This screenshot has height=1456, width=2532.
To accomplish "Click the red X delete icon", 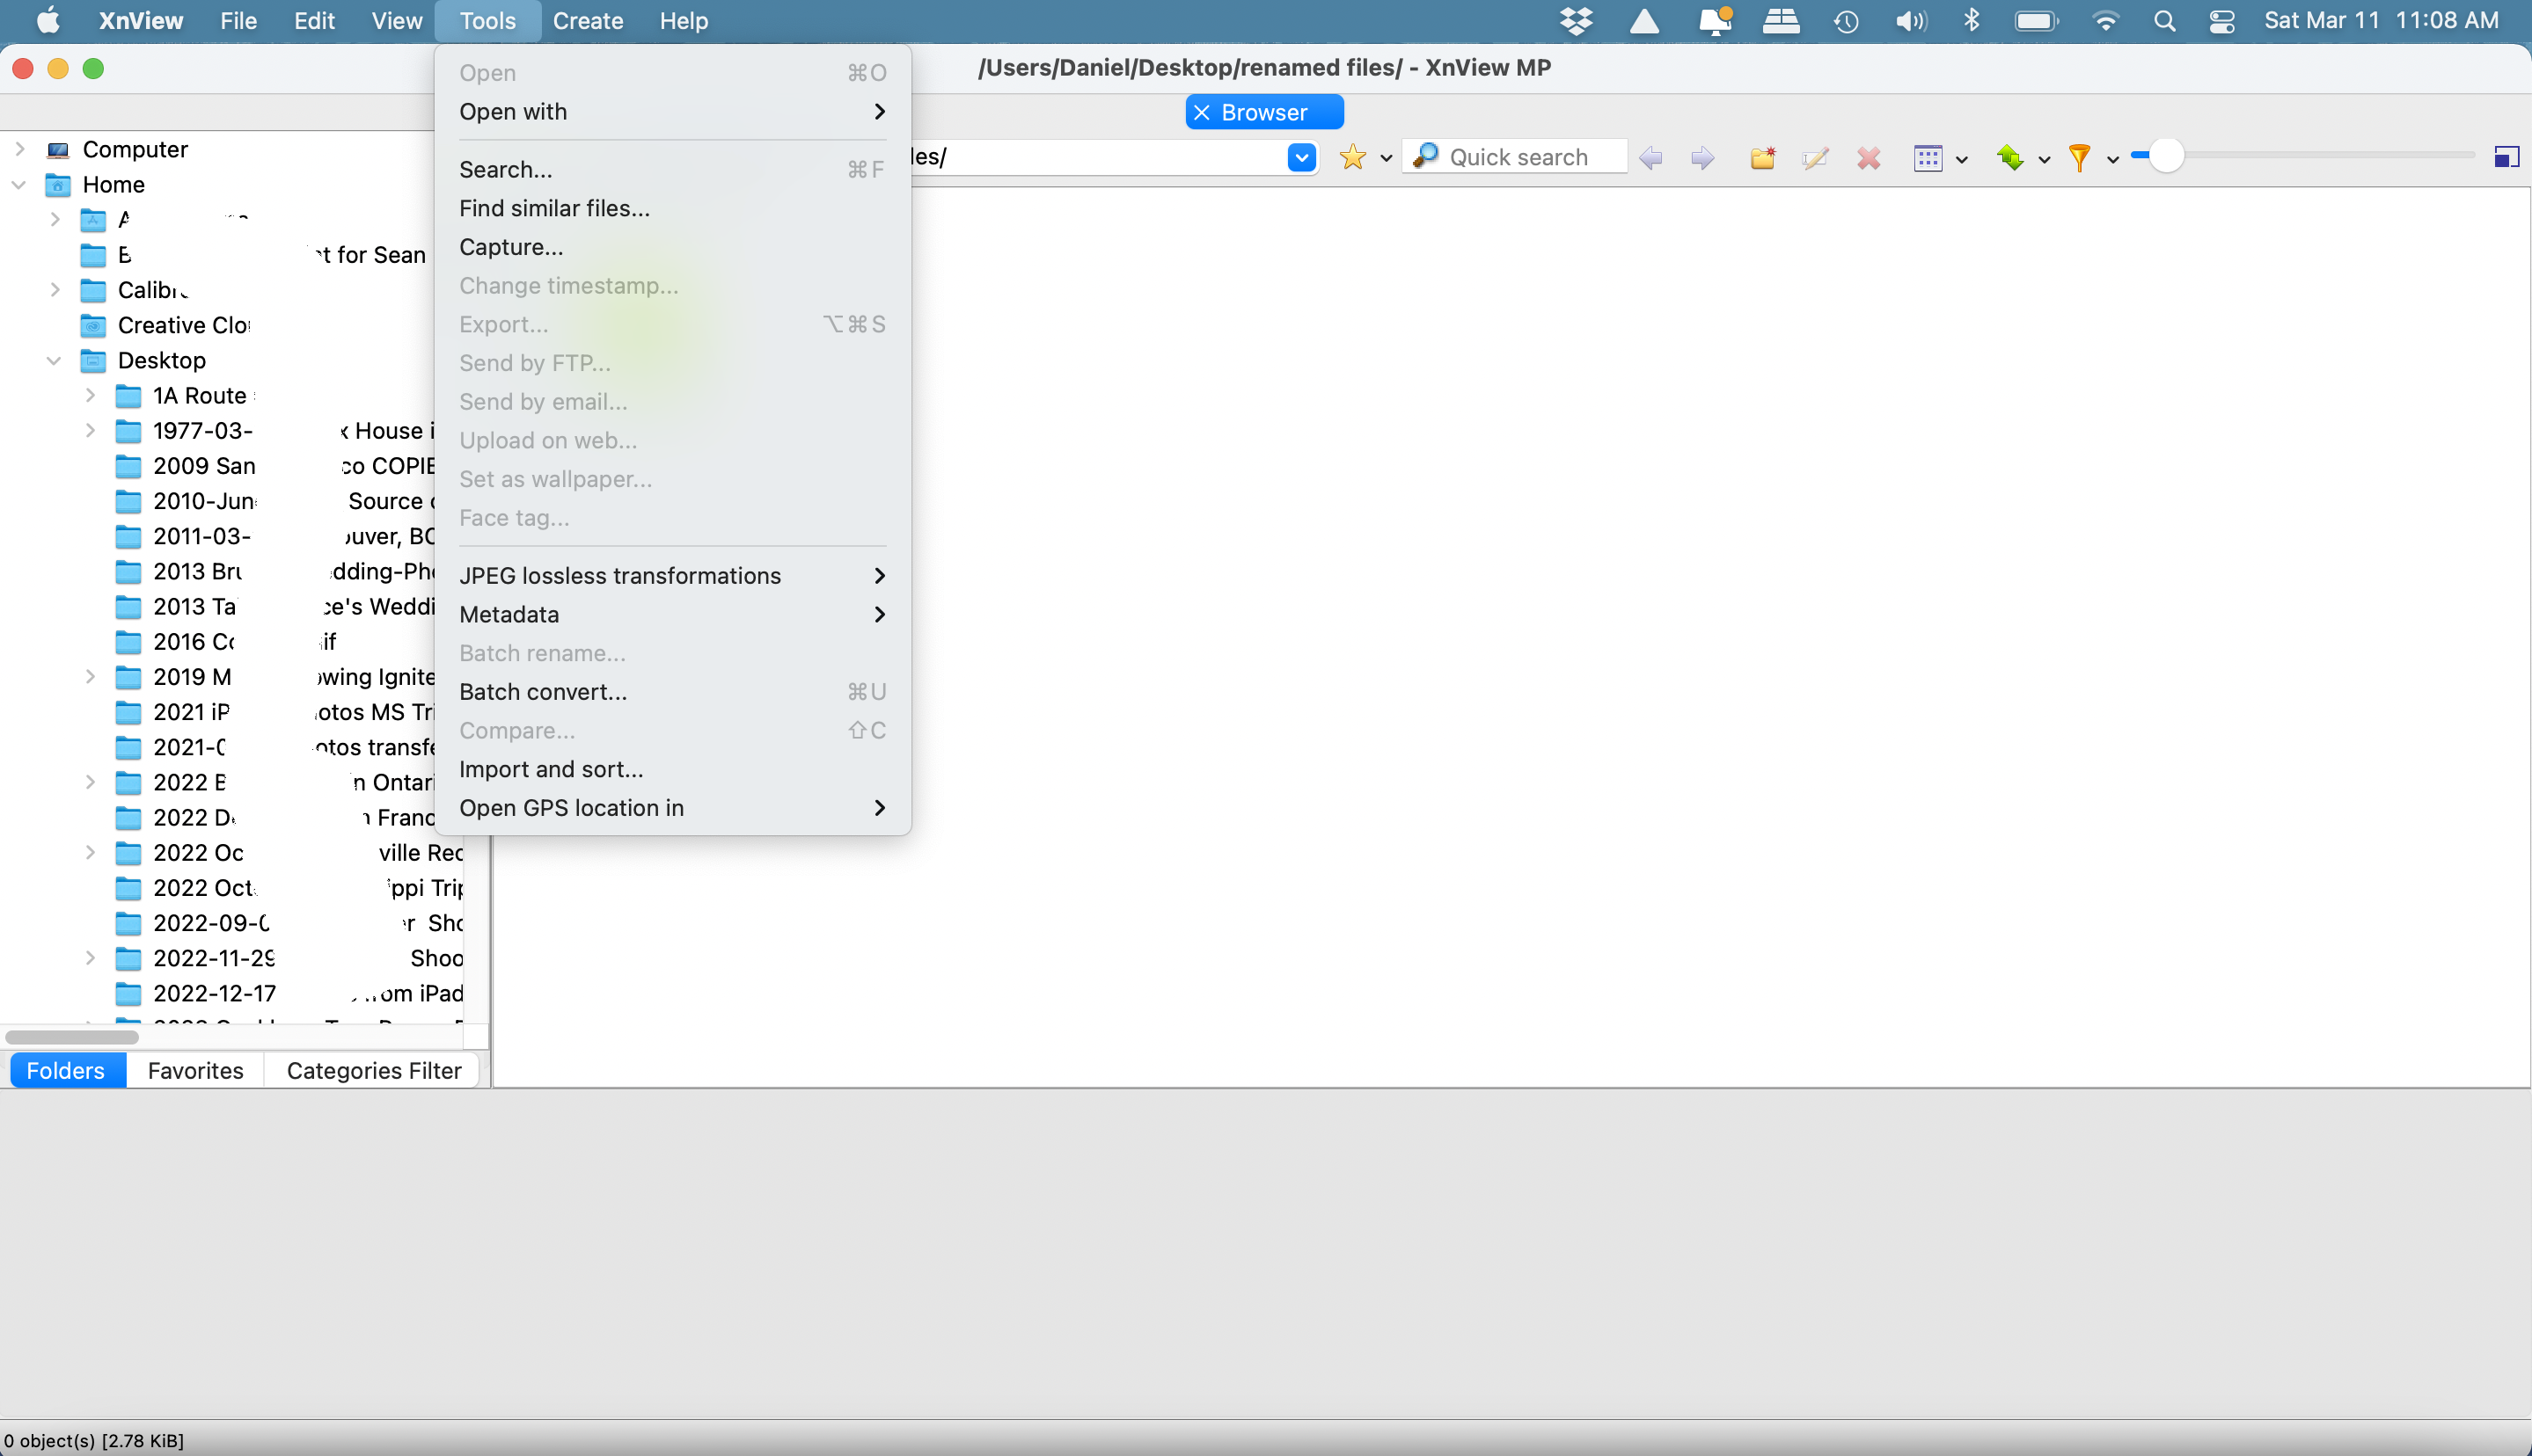I will (x=1868, y=158).
